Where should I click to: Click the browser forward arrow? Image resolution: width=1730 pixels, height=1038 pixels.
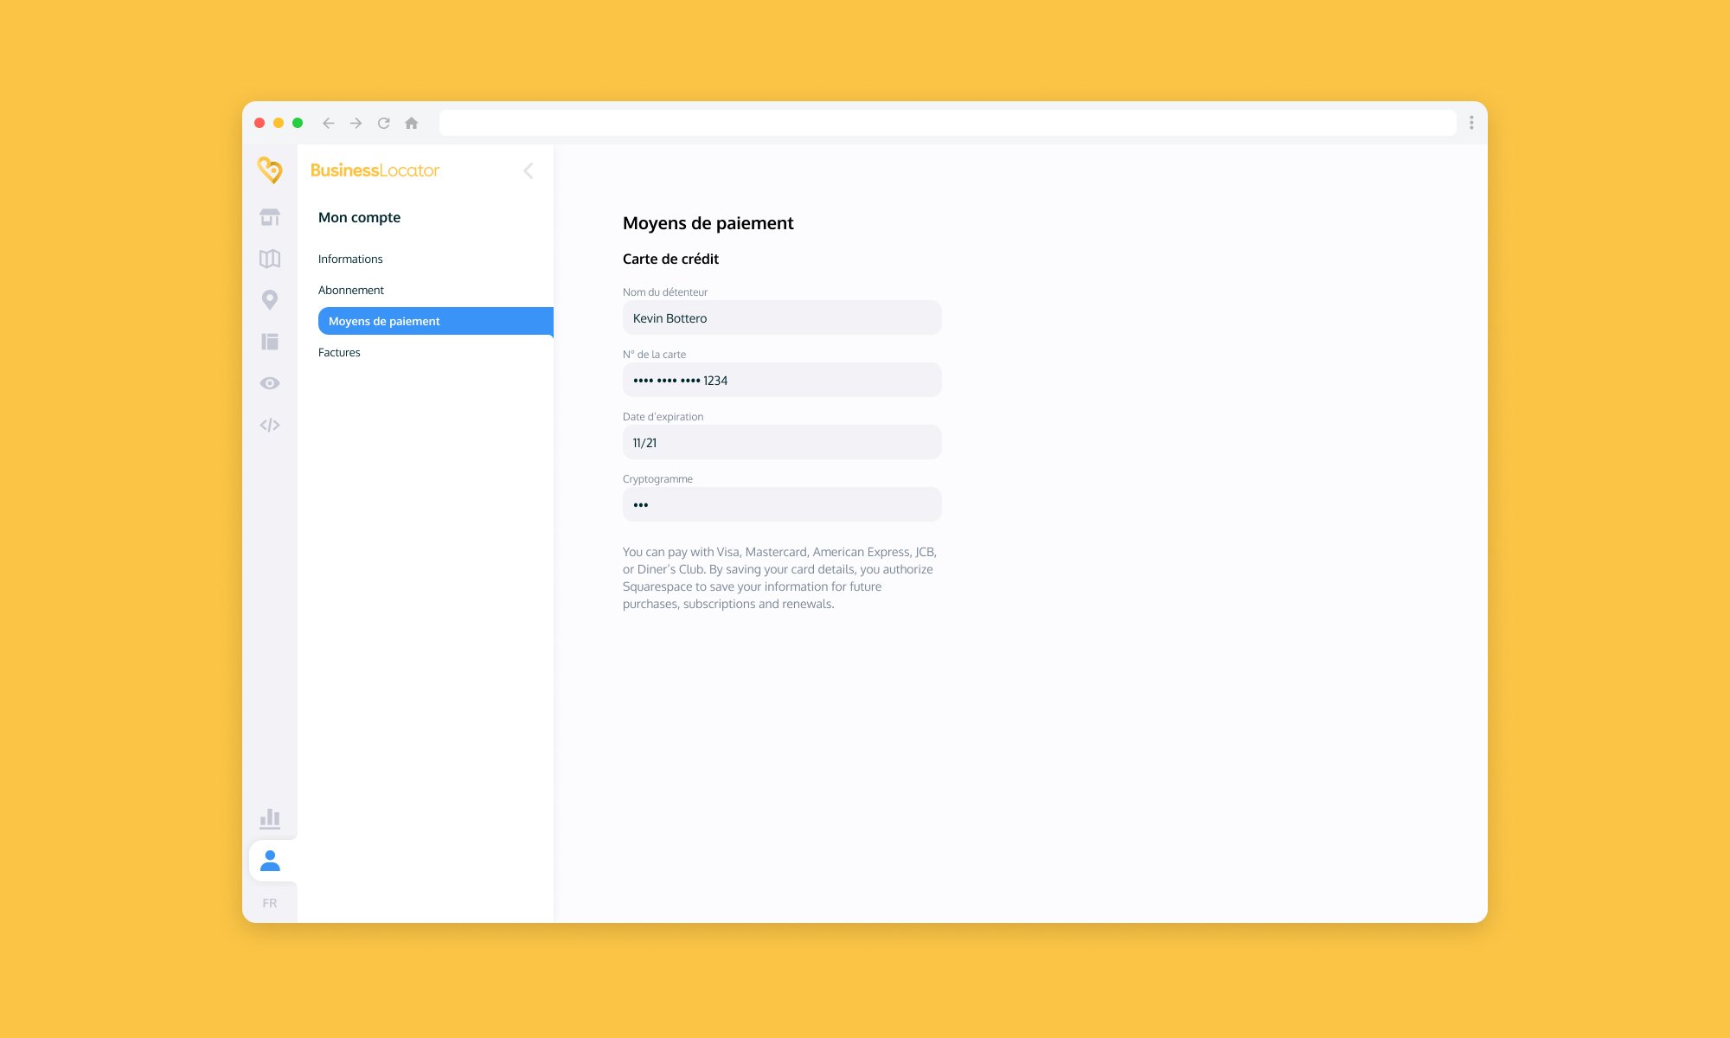coord(356,123)
